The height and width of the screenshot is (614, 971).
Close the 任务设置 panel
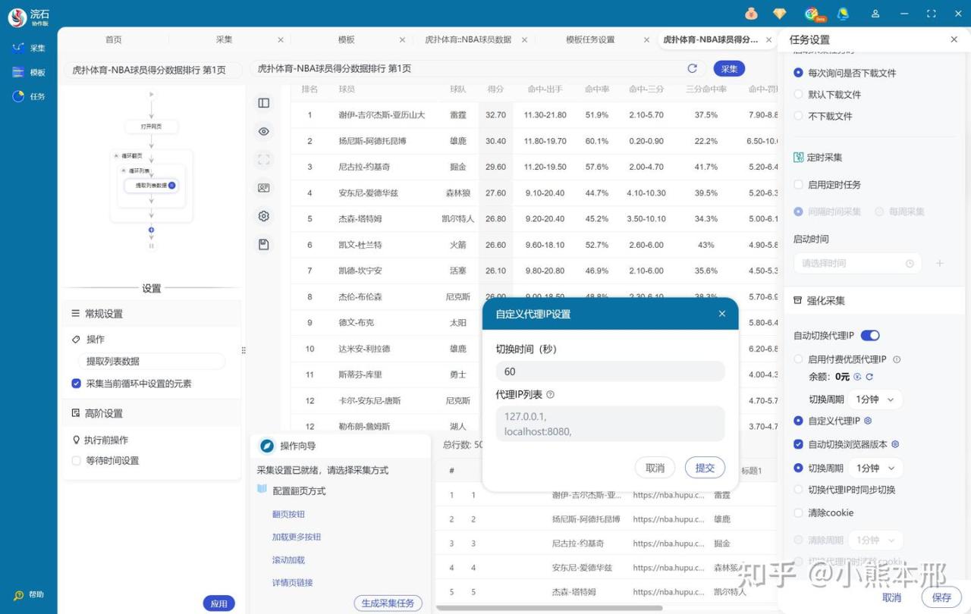pos(954,39)
